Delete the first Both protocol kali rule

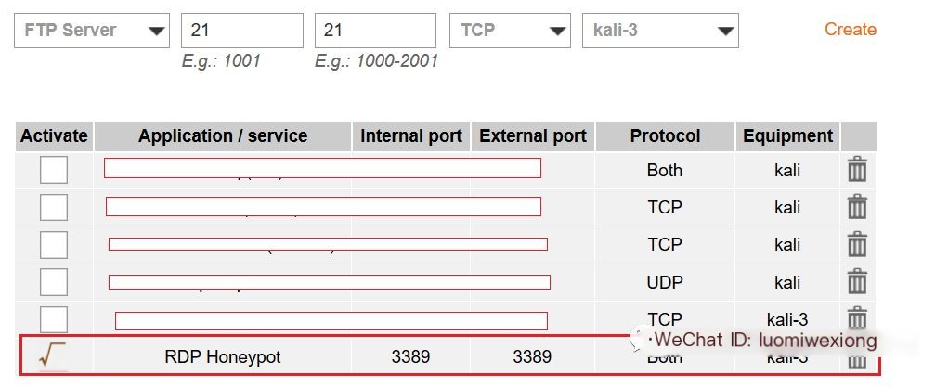coord(857,169)
